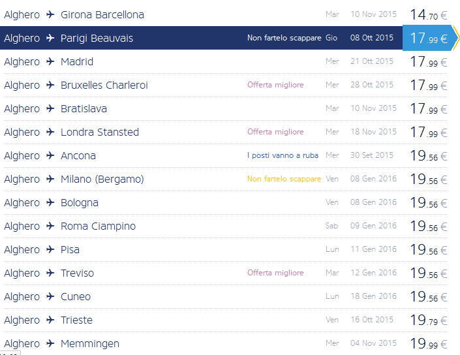Image resolution: width=460 pixels, height=355 pixels.
Task: Select the Milano (Bergamo) route
Action: click(102, 179)
